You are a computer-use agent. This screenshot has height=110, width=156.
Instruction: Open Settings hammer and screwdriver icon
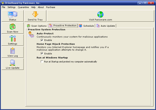click(x=13, y=38)
